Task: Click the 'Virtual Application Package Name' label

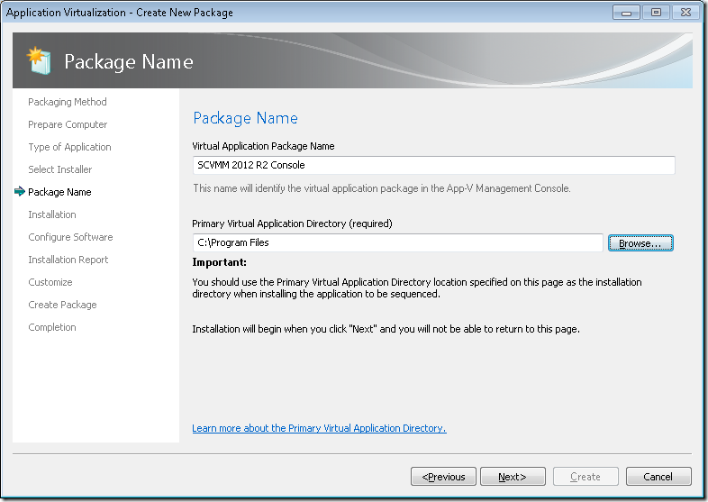Action: tap(263, 146)
